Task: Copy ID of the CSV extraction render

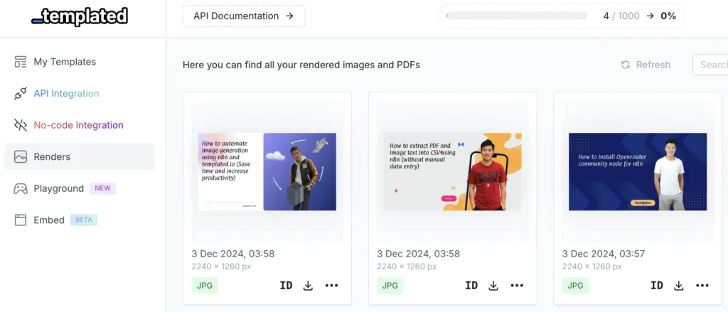Action: click(x=471, y=286)
